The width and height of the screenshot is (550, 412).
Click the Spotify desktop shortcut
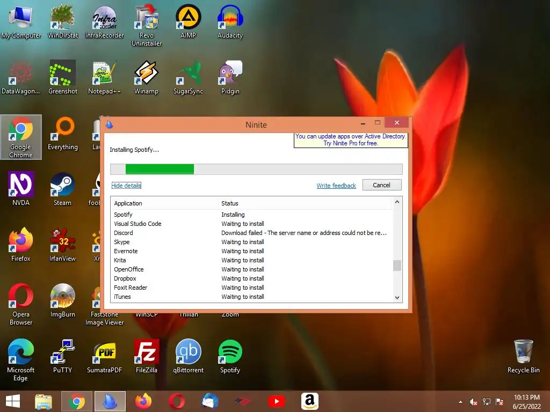tap(230, 356)
